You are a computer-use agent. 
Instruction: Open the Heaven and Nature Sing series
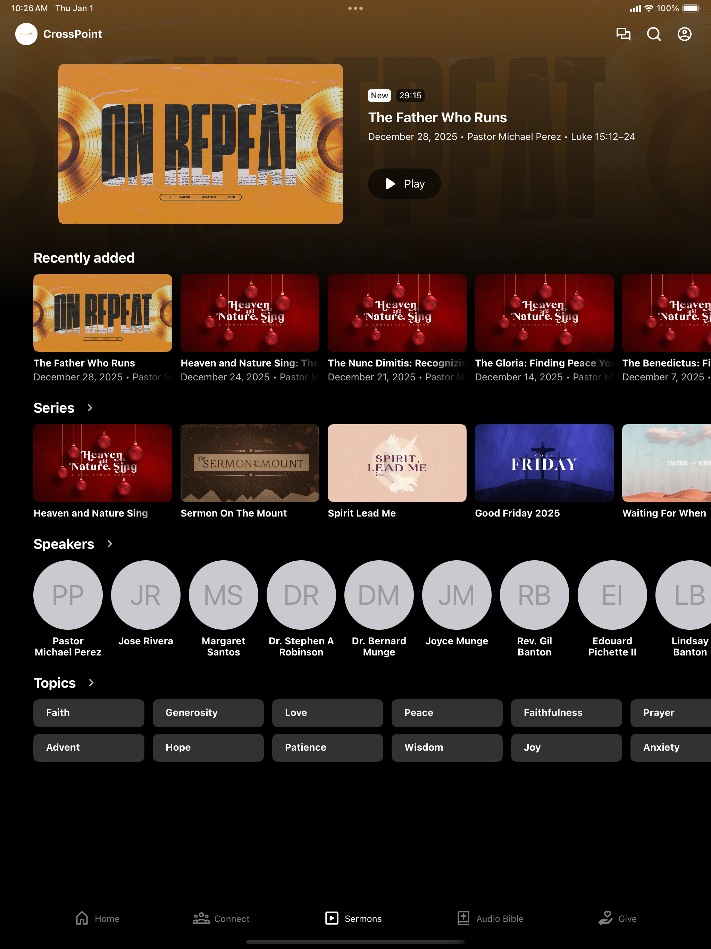(103, 471)
